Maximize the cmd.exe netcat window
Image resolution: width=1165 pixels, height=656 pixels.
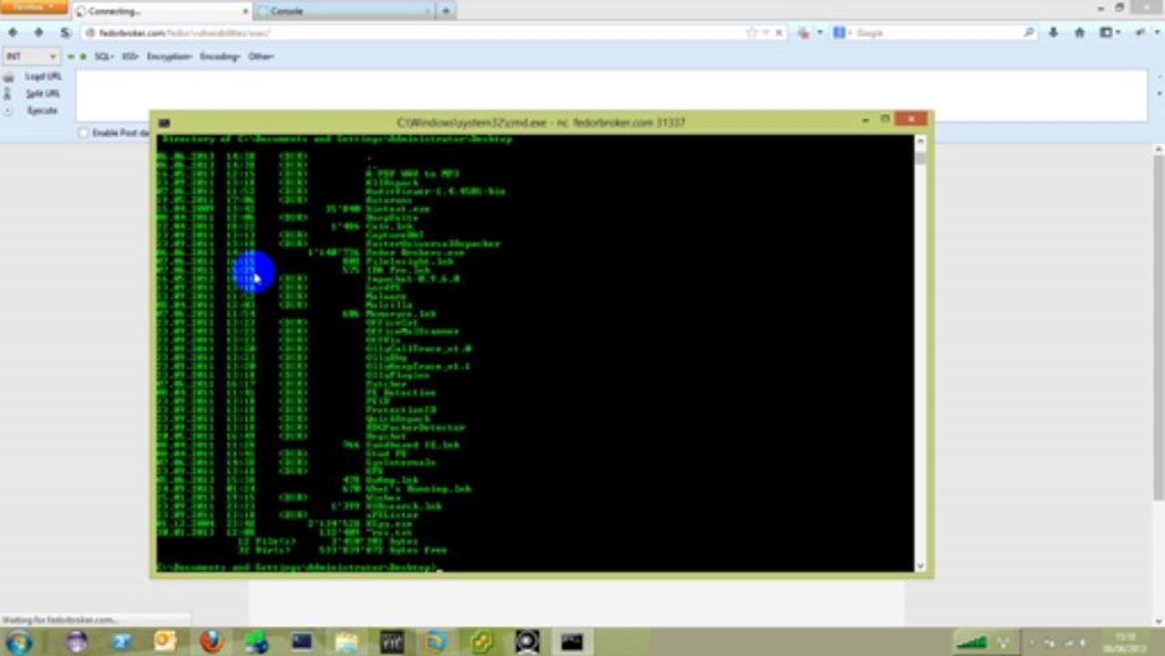tap(884, 119)
